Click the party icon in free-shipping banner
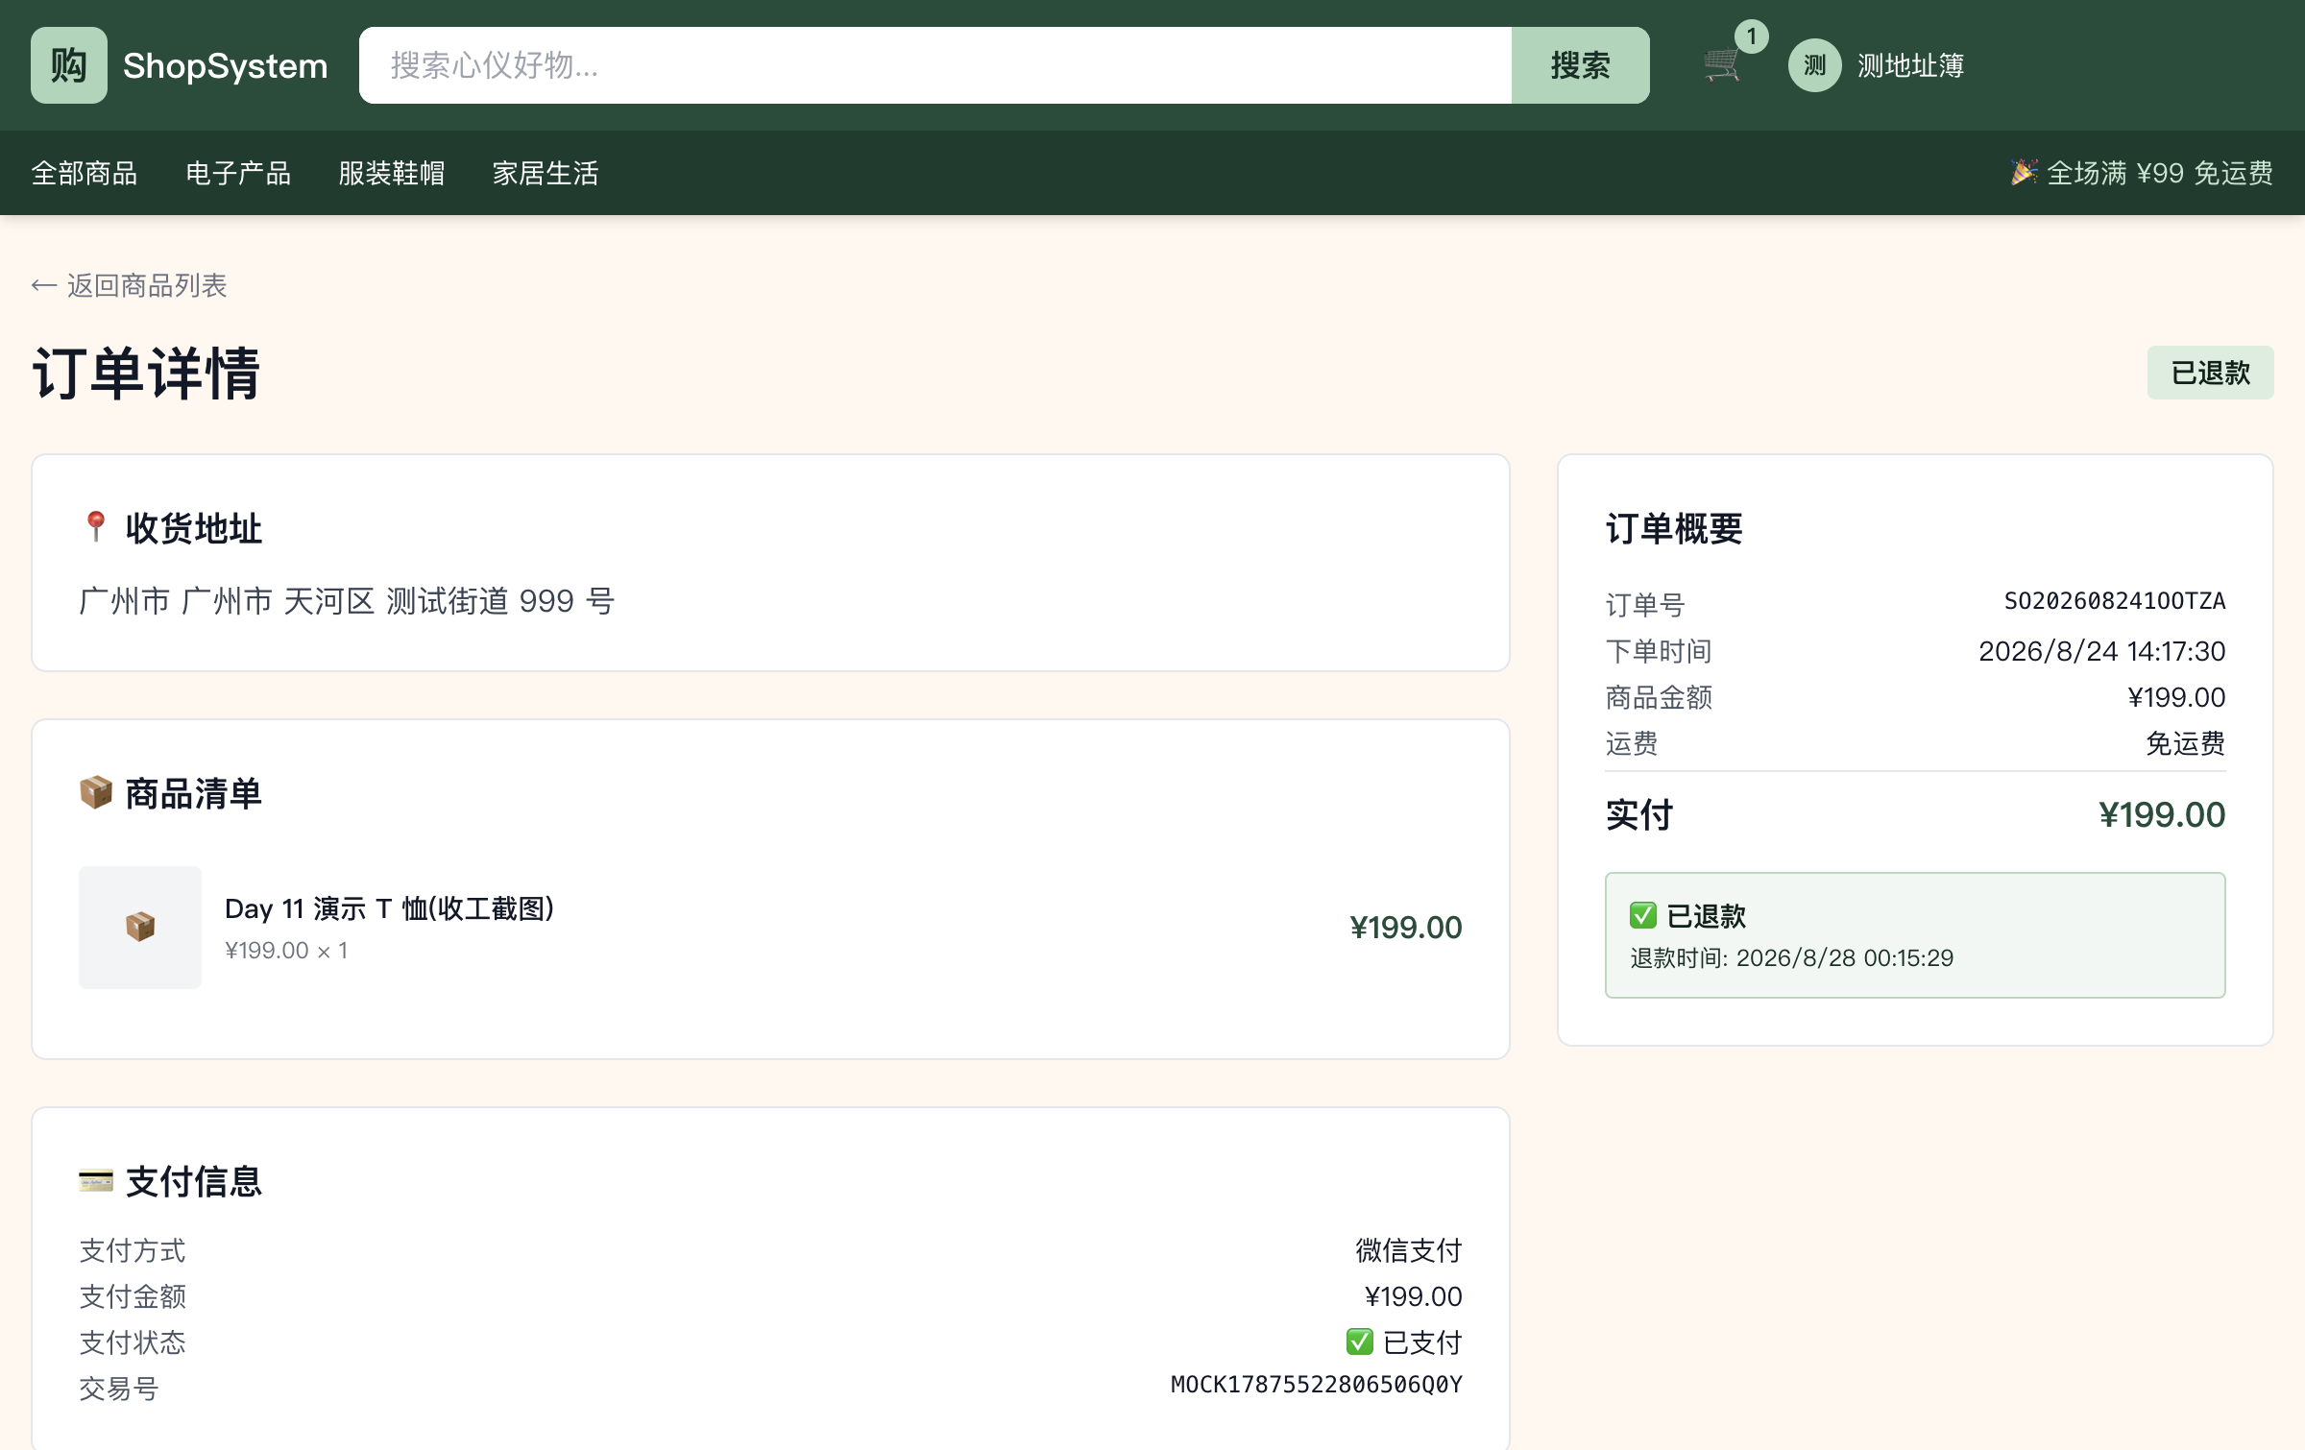Screen dimensions: 2305x1450 pos(2024,172)
